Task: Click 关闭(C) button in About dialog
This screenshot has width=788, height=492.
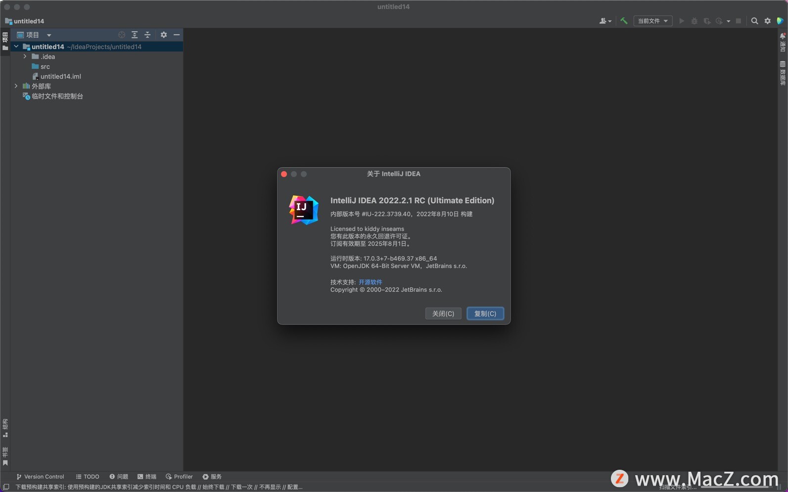Action: tap(443, 313)
